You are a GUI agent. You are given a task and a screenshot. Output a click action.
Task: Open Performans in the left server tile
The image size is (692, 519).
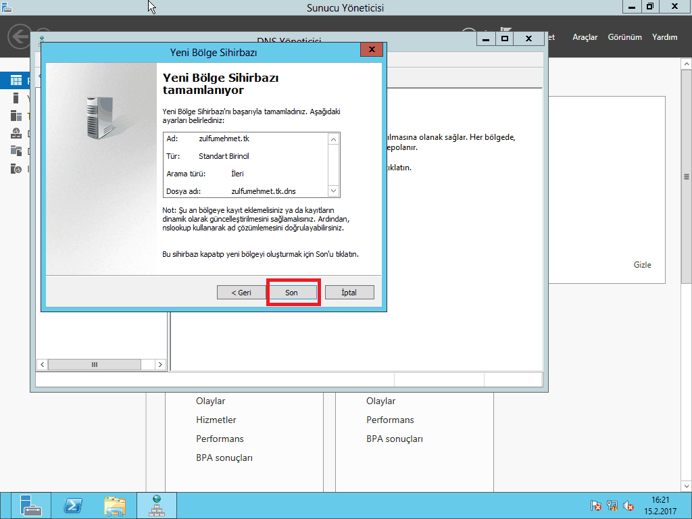pos(220,439)
